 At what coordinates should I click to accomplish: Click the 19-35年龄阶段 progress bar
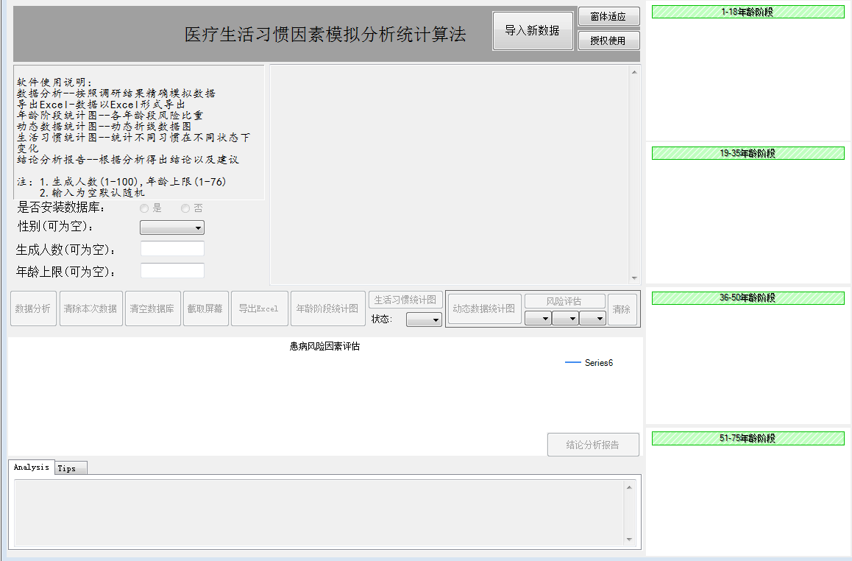(748, 153)
